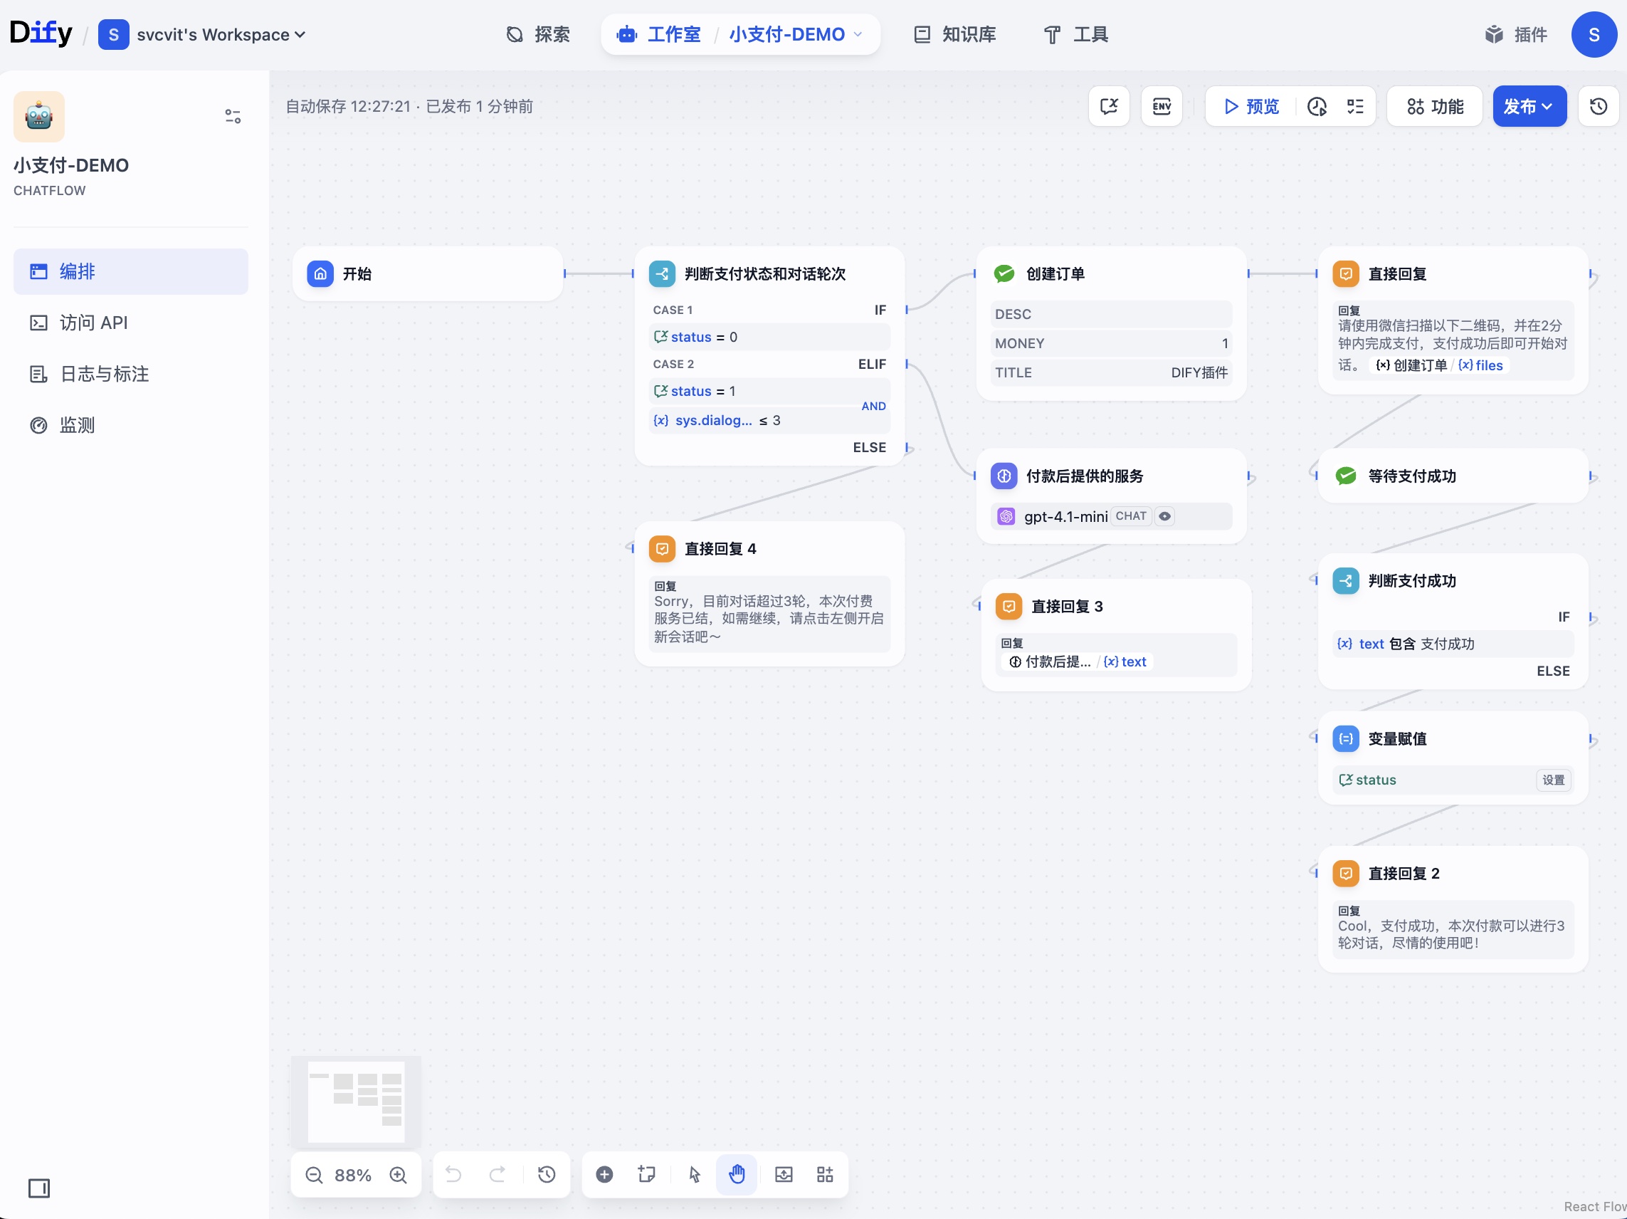Image resolution: width=1627 pixels, height=1219 pixels.
Task: Open the version history clock icon
Action: (1598, 107)
